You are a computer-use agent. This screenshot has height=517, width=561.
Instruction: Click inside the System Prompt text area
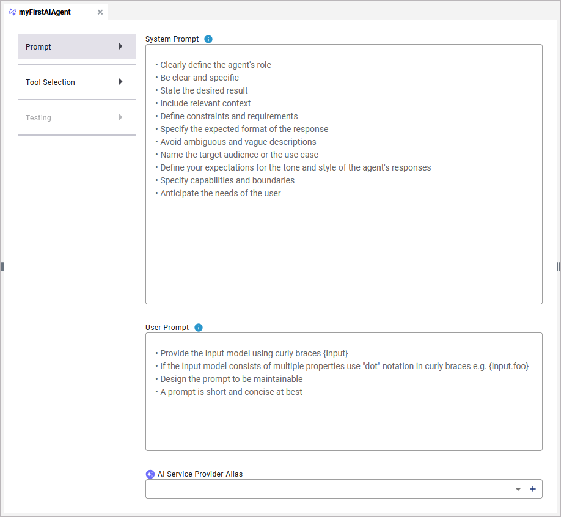(343, 244)
